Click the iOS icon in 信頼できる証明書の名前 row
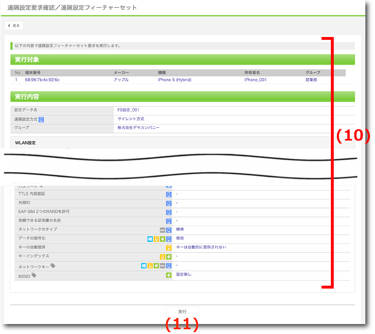This screenshot has height=334, width=375. pos(169,221)
